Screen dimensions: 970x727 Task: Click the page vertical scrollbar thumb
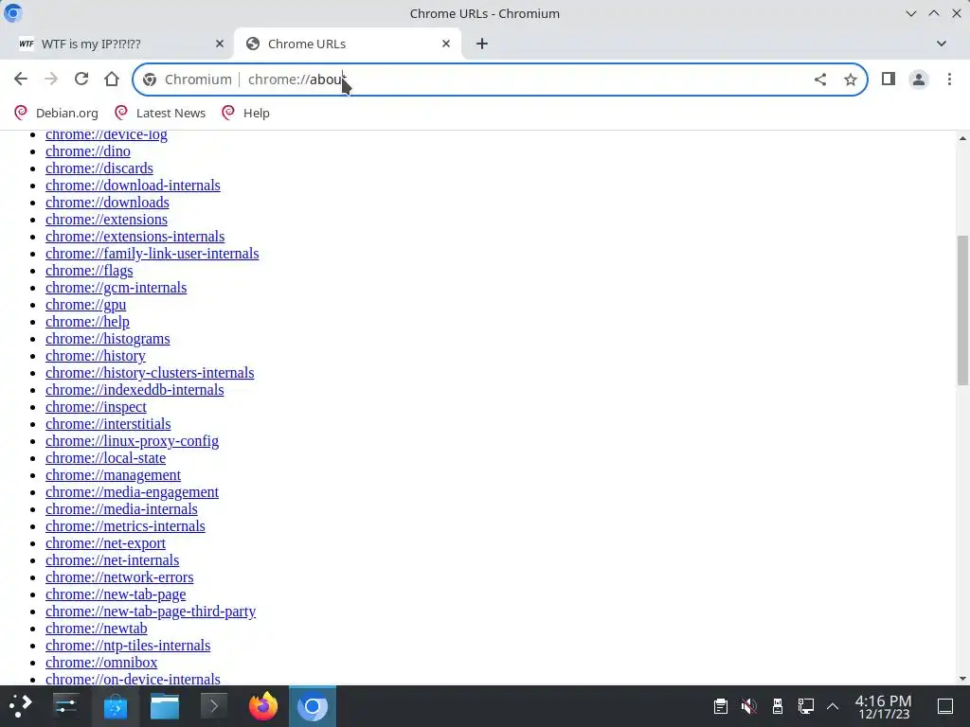(x=962, y=310)
